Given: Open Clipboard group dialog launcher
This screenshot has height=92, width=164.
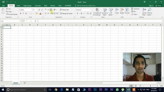Looking at the screenshot, I should tap(18, 17).
